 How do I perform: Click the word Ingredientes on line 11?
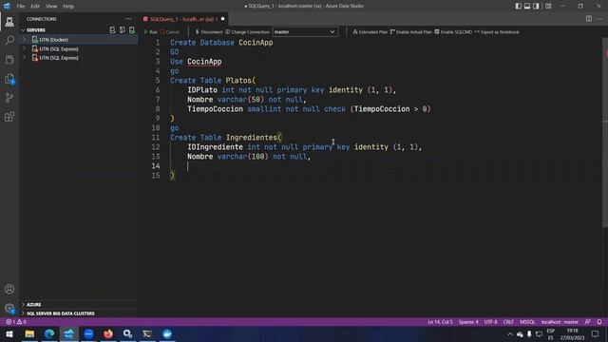(x=252, y=138)
